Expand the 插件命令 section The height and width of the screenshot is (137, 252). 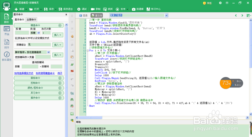(60, 98)
